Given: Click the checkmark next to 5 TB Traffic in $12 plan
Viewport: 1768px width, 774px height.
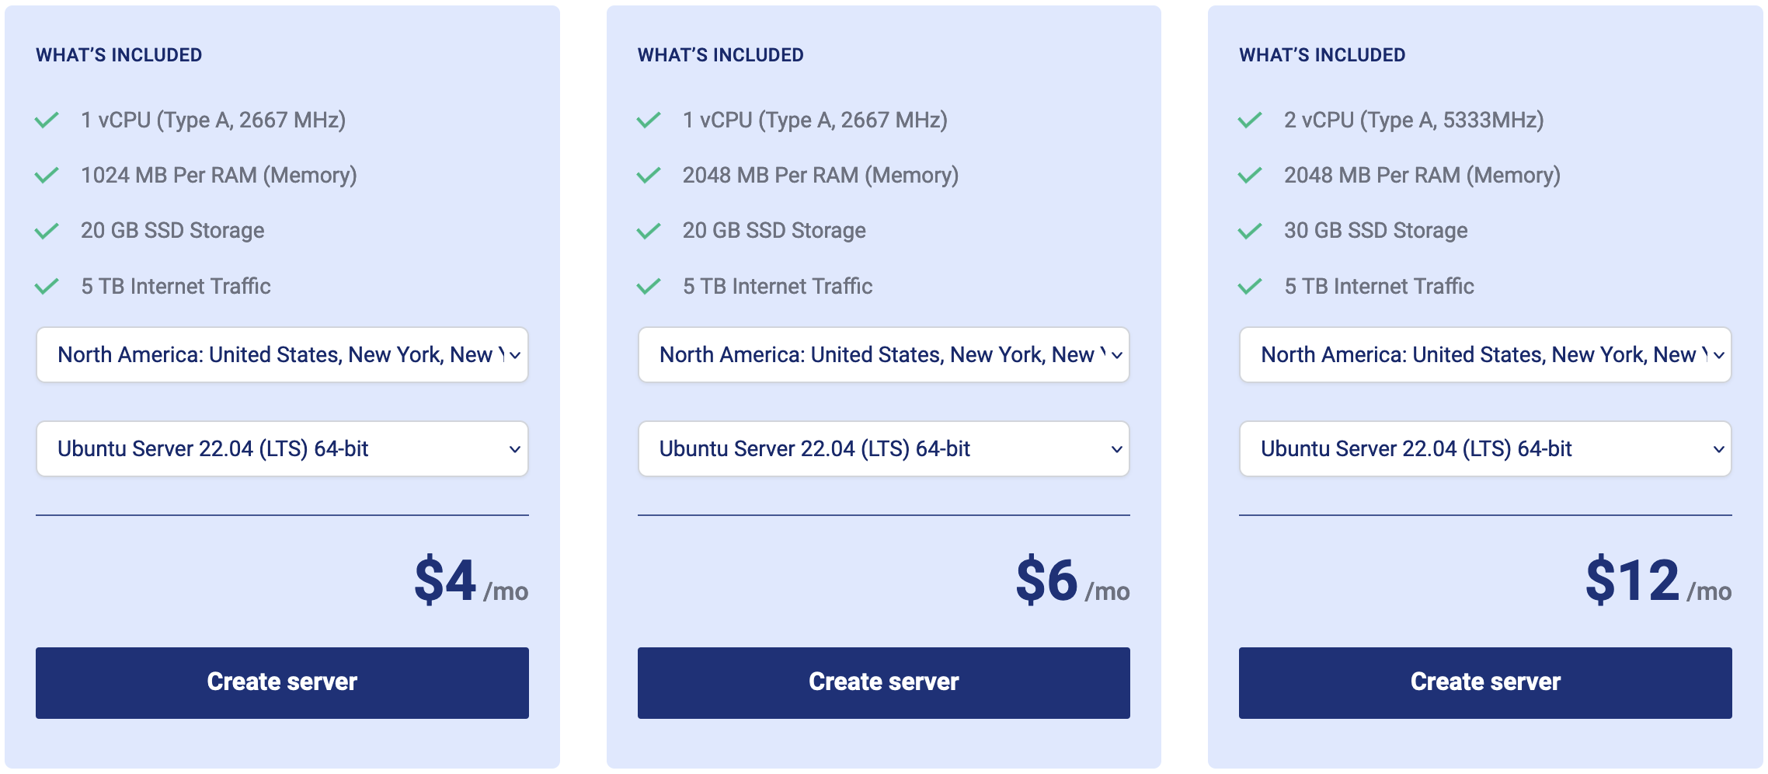Looking at the screenshot, I should (x=1250, y=287).
